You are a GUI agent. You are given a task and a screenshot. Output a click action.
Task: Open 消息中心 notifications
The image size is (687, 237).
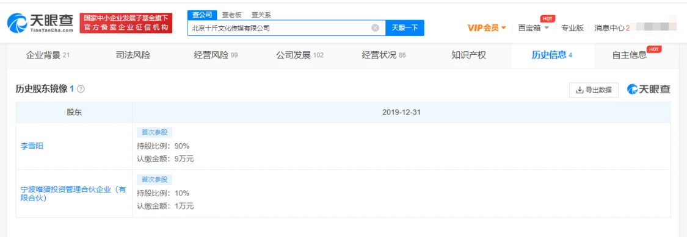[612, 28]
